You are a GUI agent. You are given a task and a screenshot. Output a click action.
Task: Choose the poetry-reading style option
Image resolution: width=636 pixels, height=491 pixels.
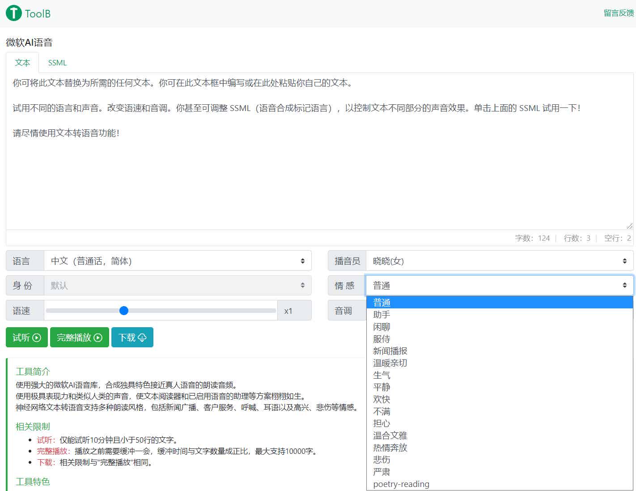[401, 484]
